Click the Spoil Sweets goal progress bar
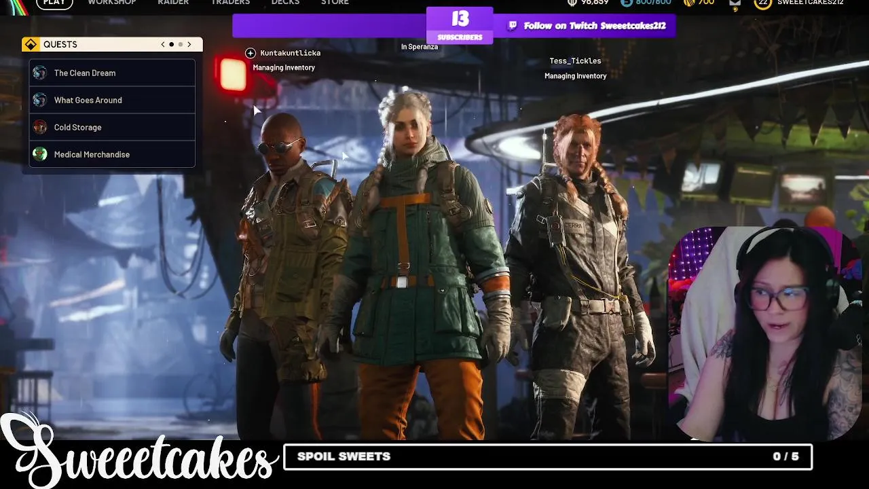The width and height of the screenshot is (869, 489). click(x=548, y=456)
